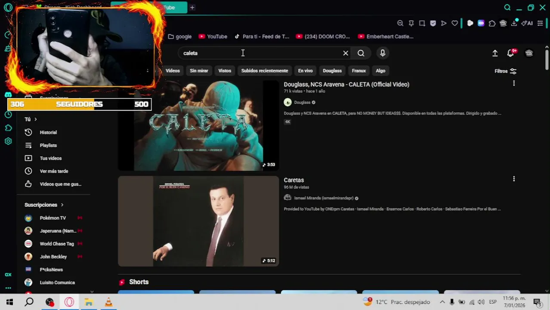The height and width of the screenshot is (310, 550).
Task: Open the Douglass channel link
Action: [x=302, y=102]
